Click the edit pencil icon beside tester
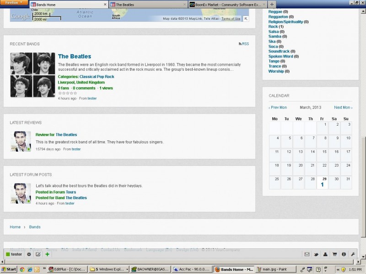The image size is (366, 274). pos(38,254)
